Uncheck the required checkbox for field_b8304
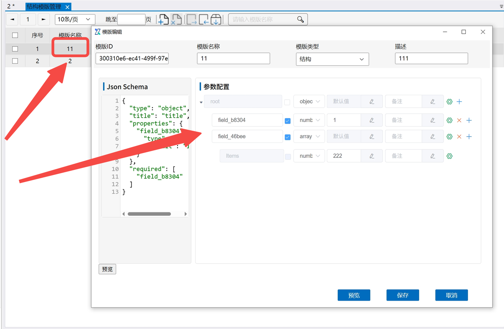The width and height of the screenshot is (504, 329). click(x=287, y=121)
